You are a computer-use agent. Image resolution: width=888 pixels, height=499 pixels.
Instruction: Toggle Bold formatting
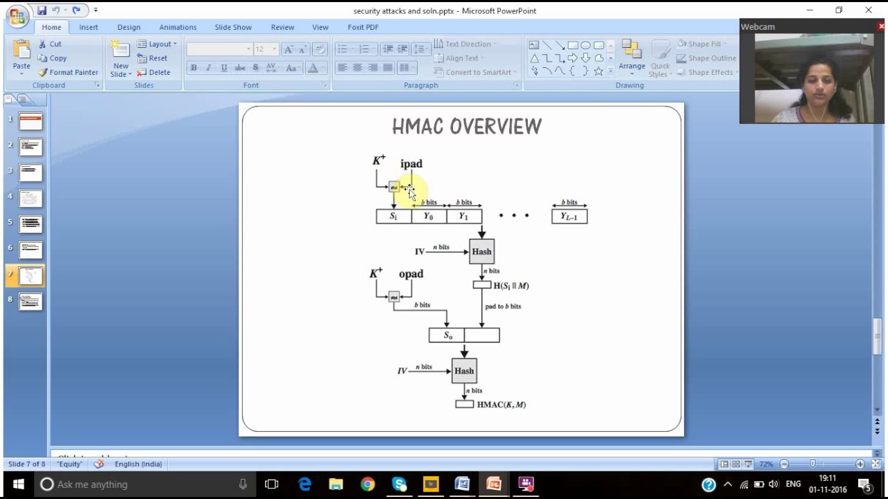[194, 67]
